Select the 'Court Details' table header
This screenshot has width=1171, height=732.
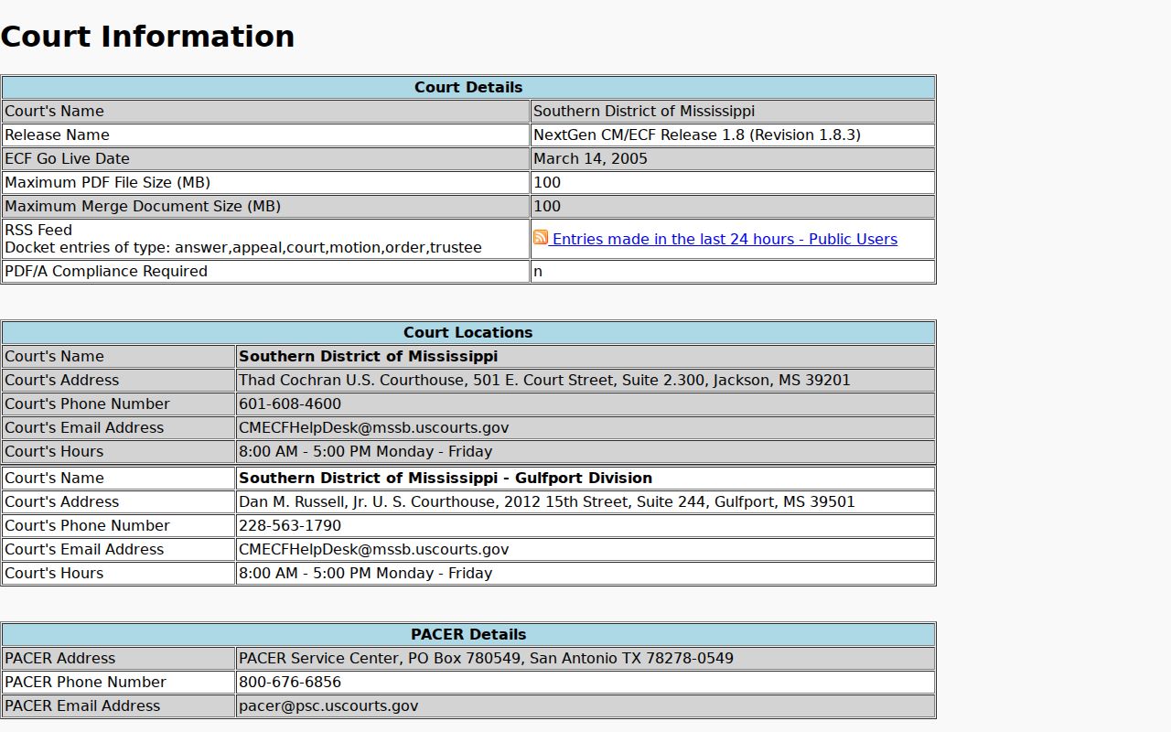(468, 87)
